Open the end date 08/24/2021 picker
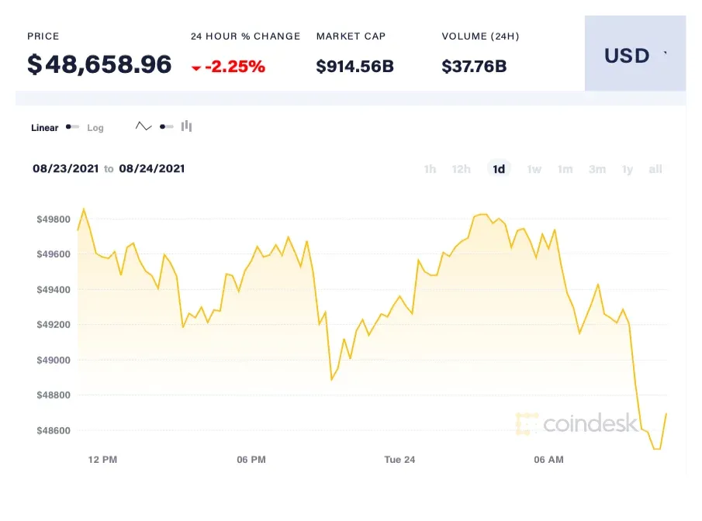The image size is (702, 521). click(x=152, y=168)
